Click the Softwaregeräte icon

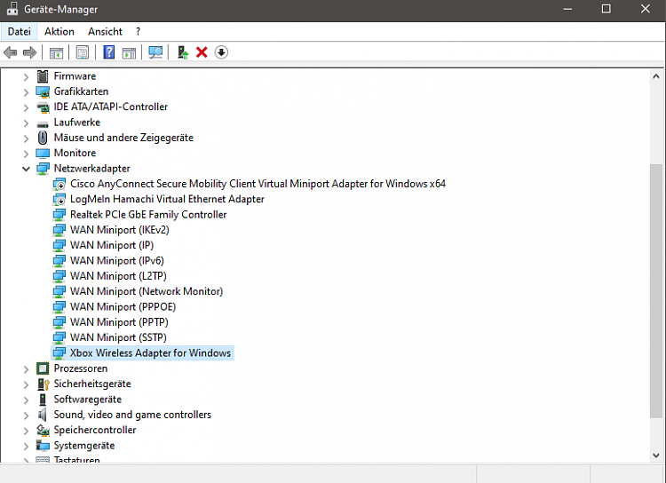tap(43, 400)
